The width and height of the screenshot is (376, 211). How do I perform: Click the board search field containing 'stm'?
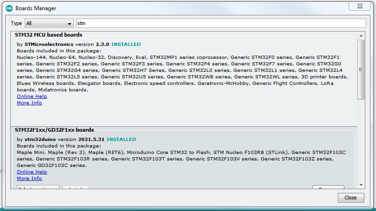[221, 23]
